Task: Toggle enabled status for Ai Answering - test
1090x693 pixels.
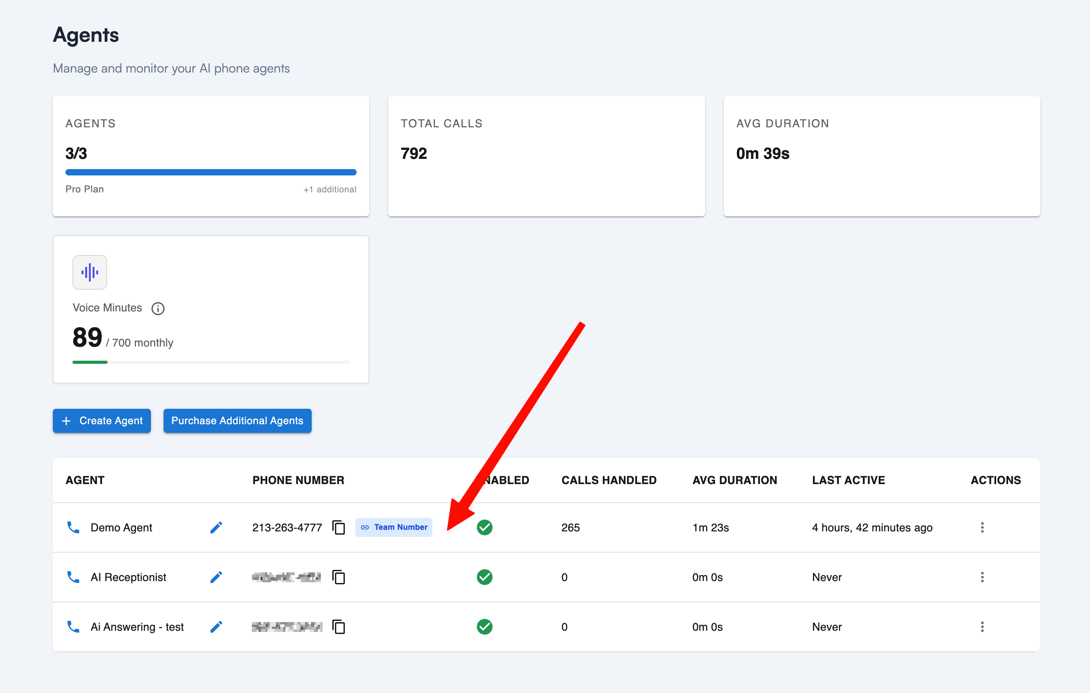Action: 484,627
